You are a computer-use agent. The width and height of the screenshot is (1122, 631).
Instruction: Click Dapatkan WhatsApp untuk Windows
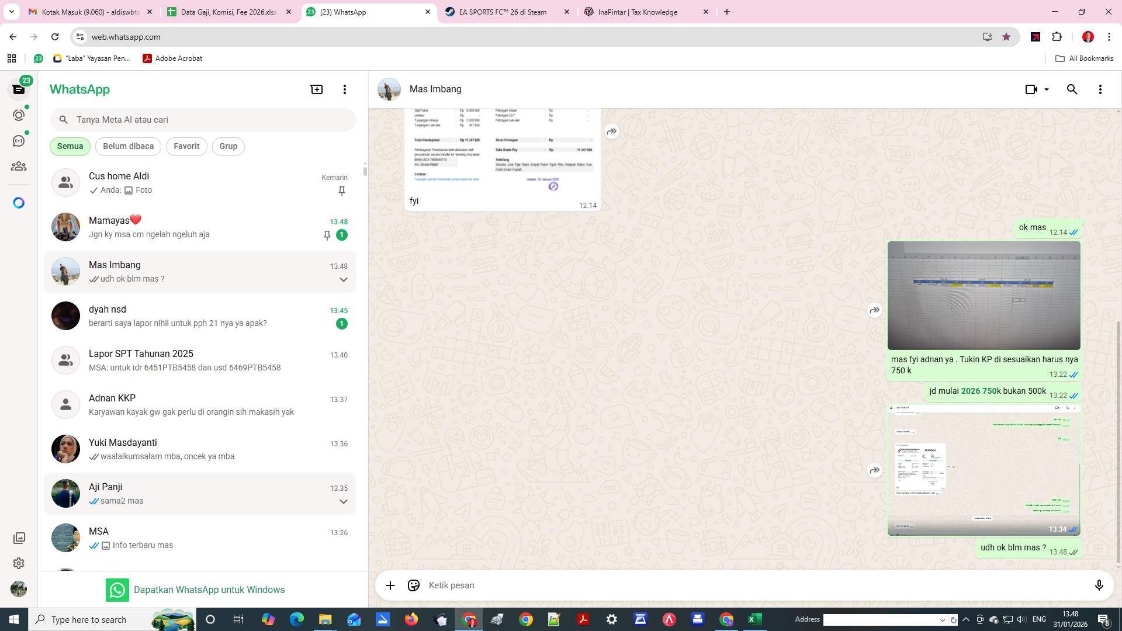[x=209, y=590]
